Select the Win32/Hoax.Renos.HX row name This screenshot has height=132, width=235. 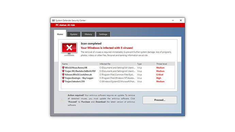[76, 68]
